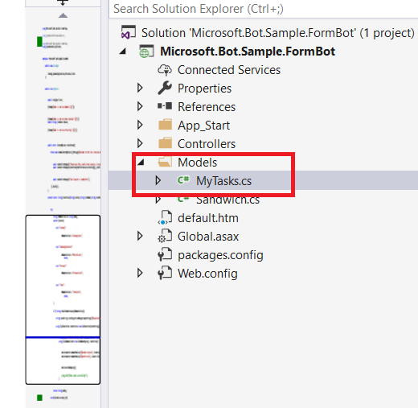
Task: Expand the Properties node
Action: pos(140,88)
